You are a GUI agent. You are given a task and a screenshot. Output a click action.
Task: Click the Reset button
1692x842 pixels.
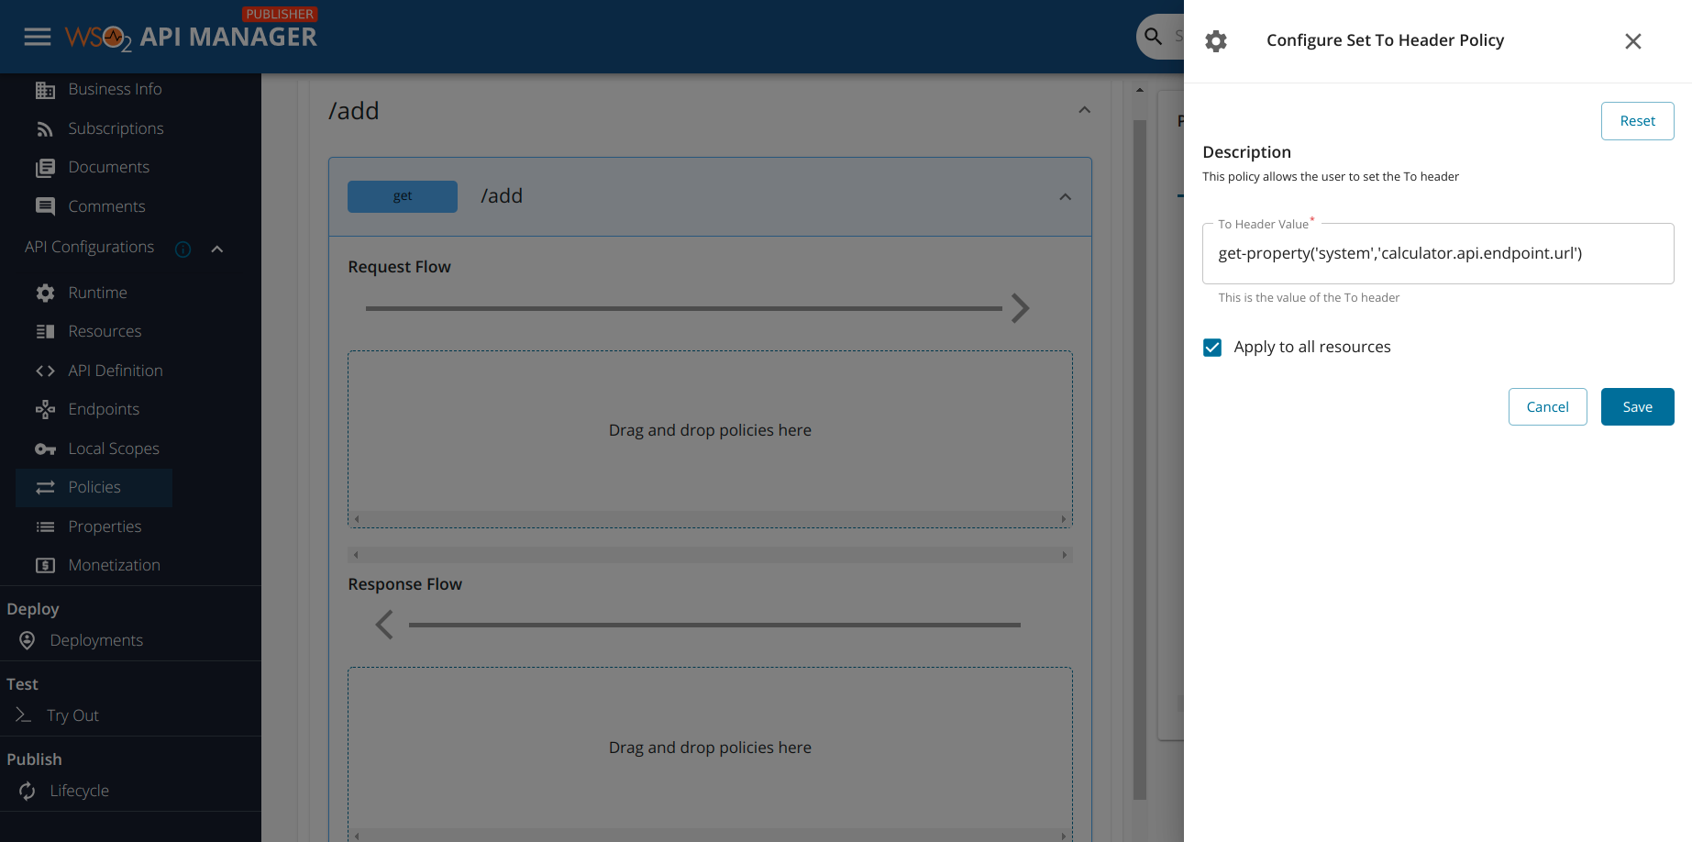tap(1637, 121)
